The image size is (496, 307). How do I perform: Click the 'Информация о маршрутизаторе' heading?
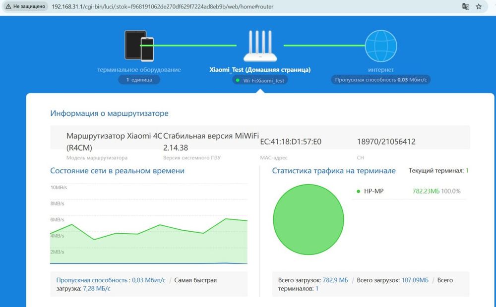point(109,113)
